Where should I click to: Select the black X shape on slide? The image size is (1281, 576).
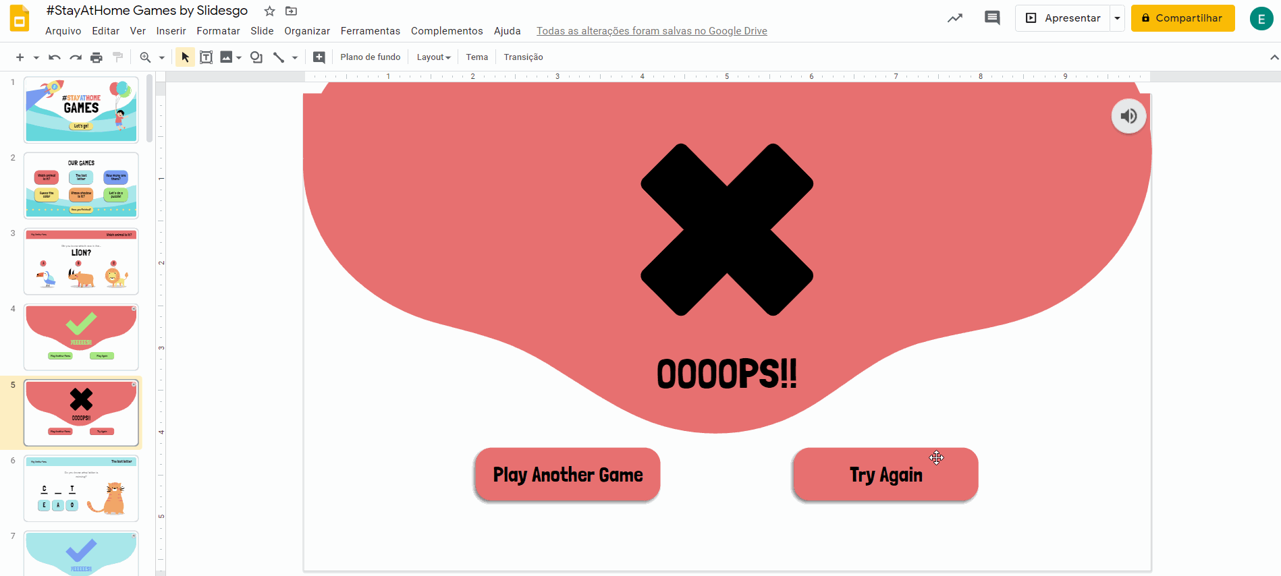tap(726, 229)
